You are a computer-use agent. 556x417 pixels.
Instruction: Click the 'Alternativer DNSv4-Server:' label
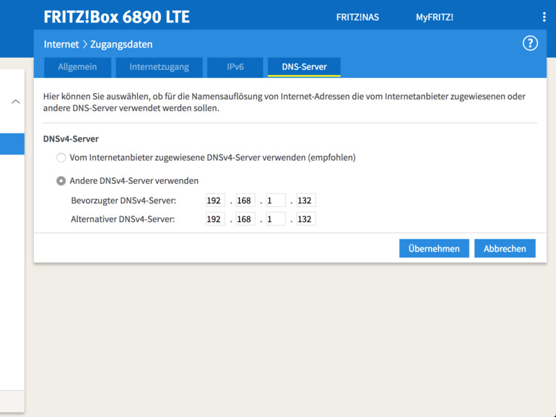123,219
